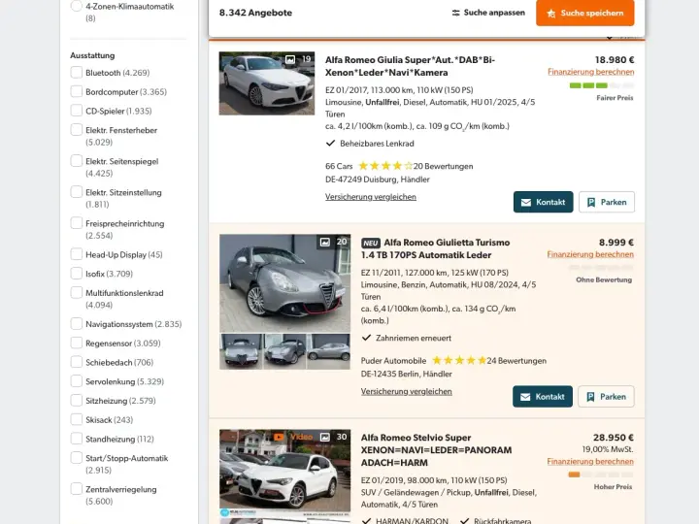
Task: Click the Puder Automobile star rating
Action: [x=459, y=360]
